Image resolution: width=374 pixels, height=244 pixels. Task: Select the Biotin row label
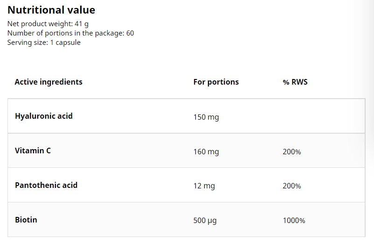pos(26,220)
